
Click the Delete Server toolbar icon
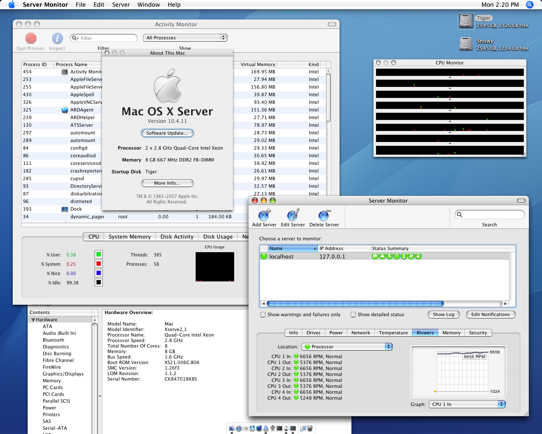tap(324, 215)
